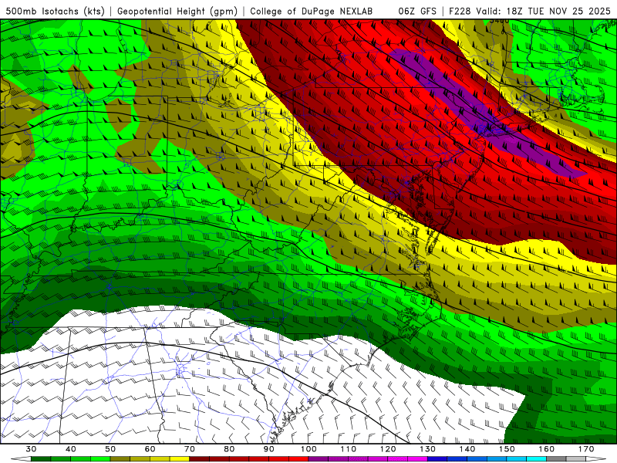Click the 150 value on the color scale
Viewport: 617px width, 463px height.
pyautogui.click(x=507, y=449)
